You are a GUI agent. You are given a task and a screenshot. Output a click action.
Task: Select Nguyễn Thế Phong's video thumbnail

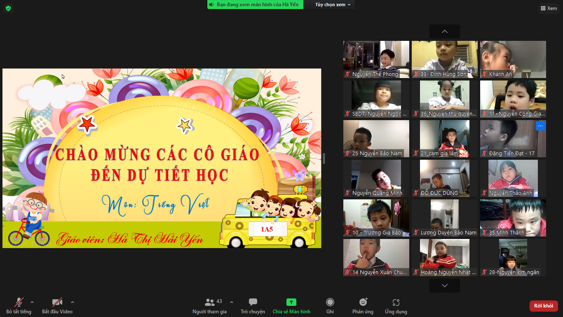point(376,58)
